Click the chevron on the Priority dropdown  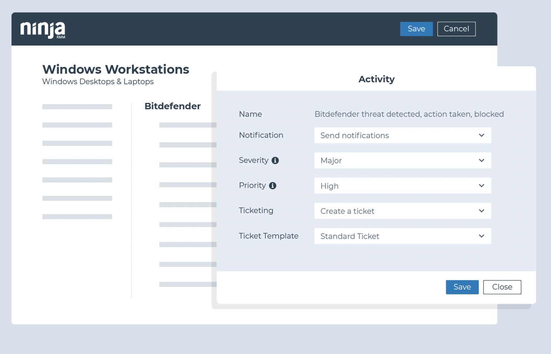coord(482,186)
